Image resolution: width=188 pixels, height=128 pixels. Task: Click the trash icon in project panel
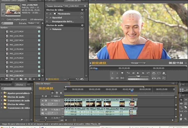point(30,79)
